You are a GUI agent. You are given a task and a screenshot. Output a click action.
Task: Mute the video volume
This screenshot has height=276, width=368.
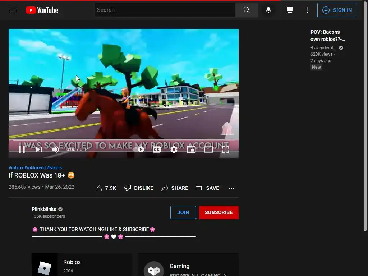click(55, 149)
